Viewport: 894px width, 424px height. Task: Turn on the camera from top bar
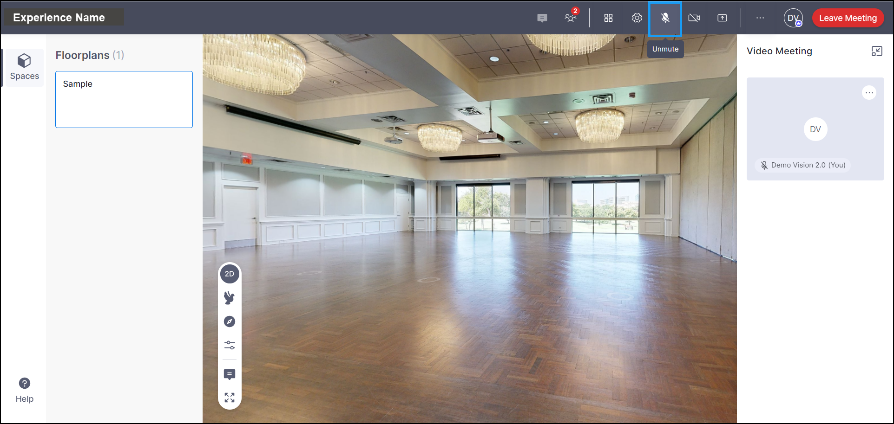point(694,18)
